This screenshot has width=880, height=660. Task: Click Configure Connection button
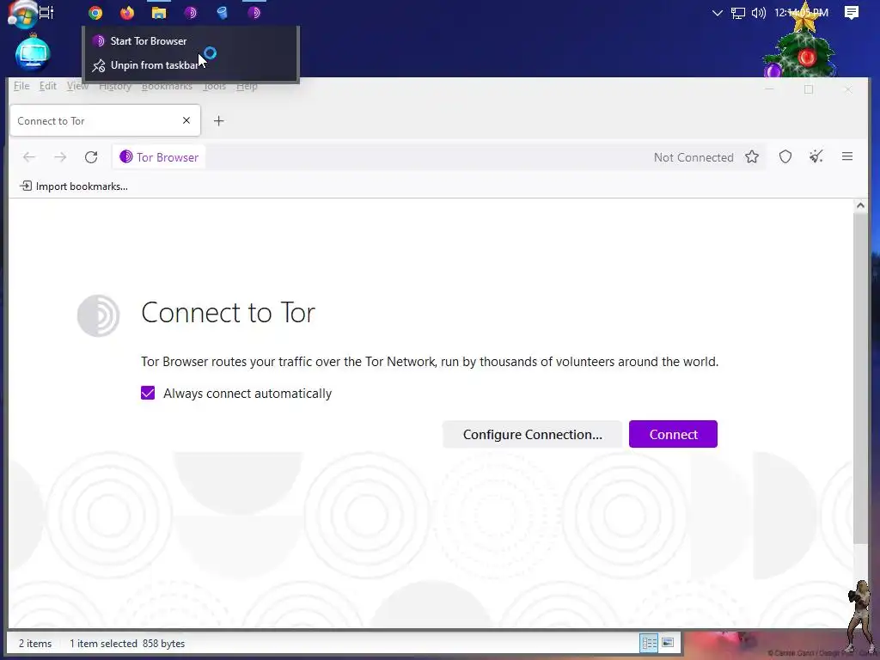pyautogui.click(x=532, y=434)
